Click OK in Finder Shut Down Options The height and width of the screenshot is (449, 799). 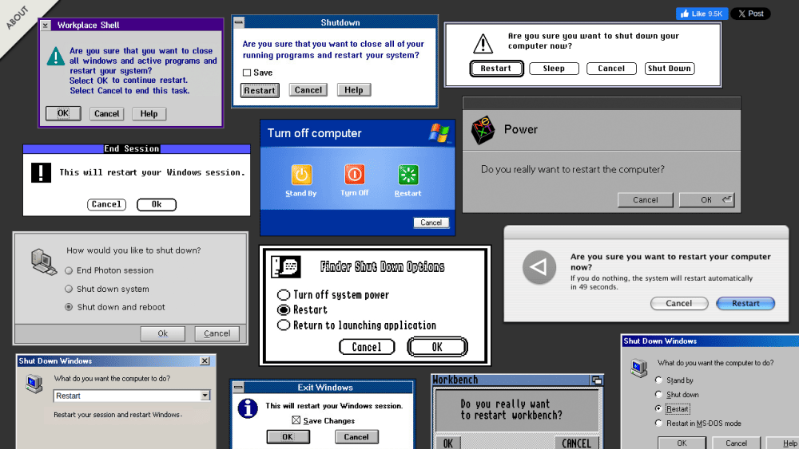click(437, 347)
